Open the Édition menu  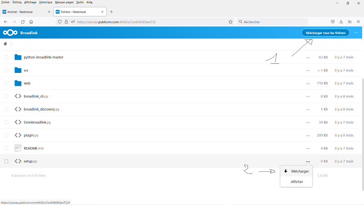click(17, 2)
